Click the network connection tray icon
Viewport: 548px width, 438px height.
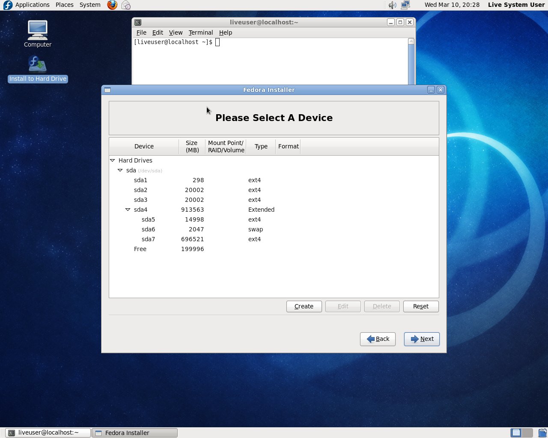point(405,5)
